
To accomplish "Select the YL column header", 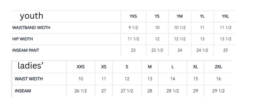I will [x=202, y=16].
